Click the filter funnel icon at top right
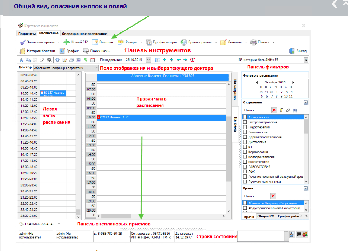Viewport: 348px width, 251px height. point(306,60)
